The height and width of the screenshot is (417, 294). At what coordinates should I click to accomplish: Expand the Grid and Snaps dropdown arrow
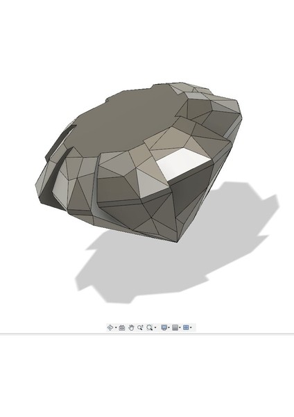tap(180, 327)
